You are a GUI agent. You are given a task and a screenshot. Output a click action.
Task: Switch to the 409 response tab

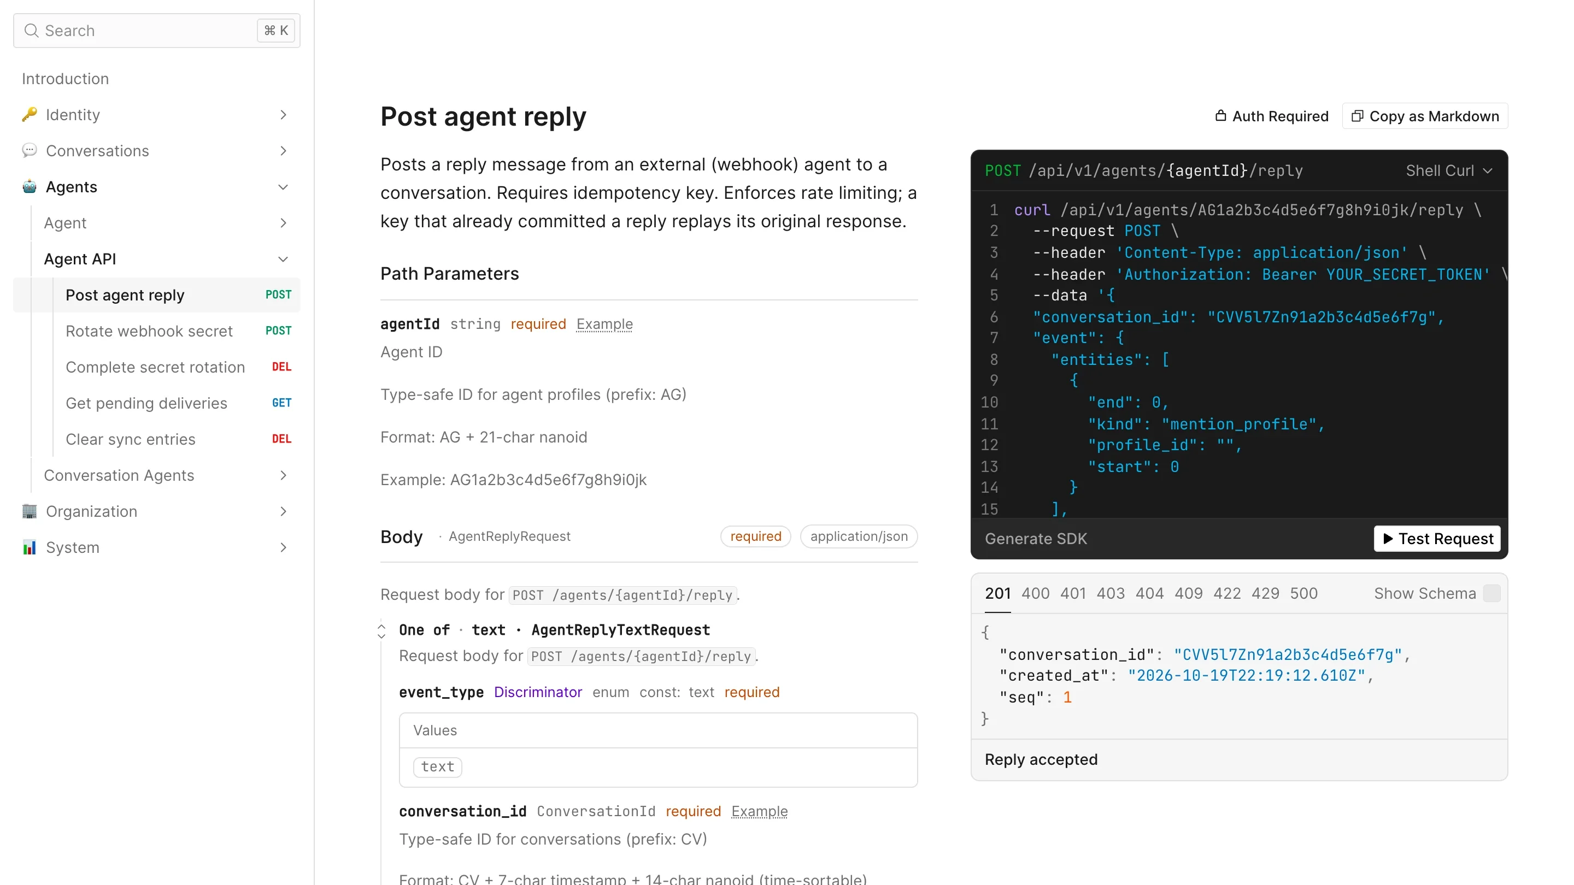coord(1189,594)
